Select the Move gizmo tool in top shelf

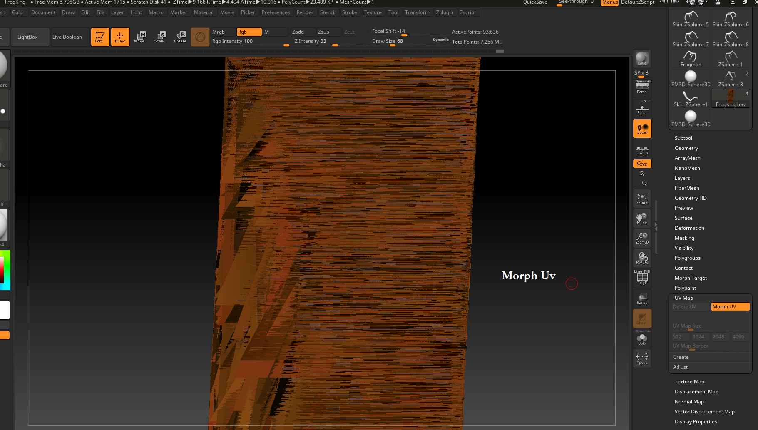coord(140,37)
